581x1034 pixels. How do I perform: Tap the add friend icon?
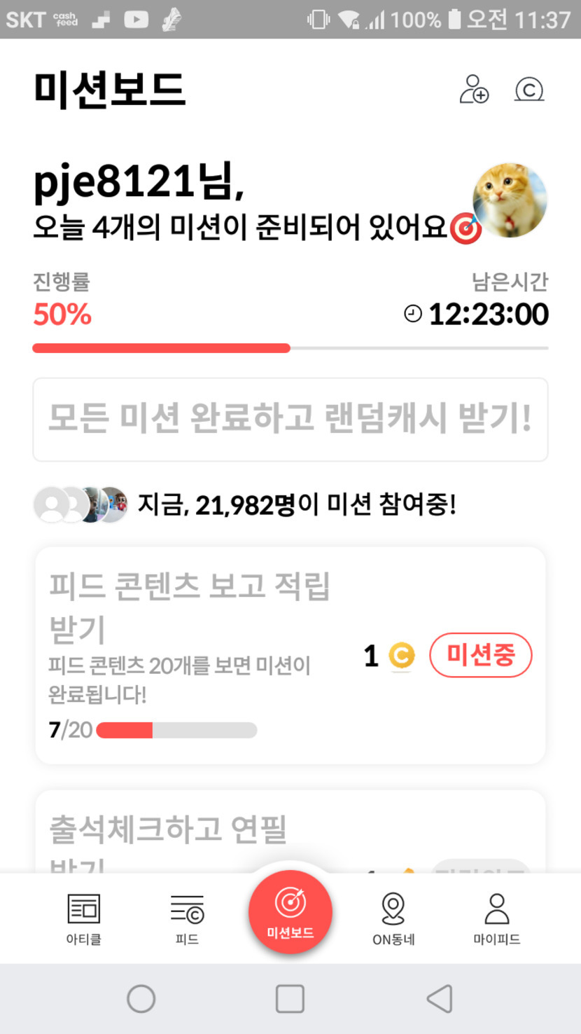pyautogui.click(x=474, y=90)
